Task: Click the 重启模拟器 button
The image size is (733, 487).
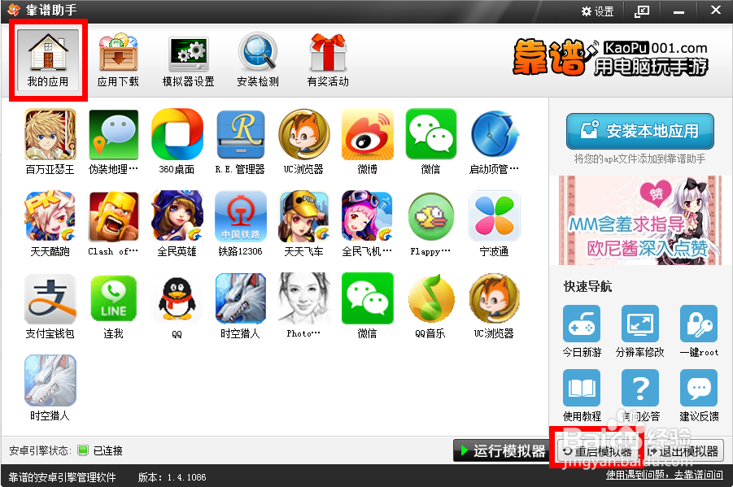Action: click(599, 451)
